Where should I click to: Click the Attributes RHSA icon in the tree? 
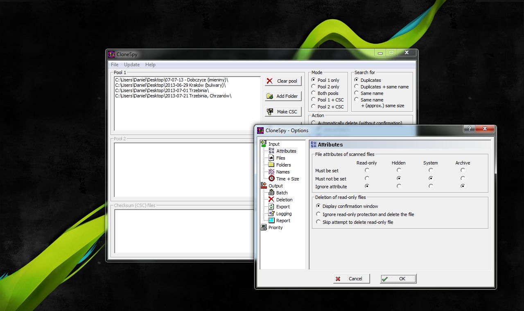(x=271, y=151)
